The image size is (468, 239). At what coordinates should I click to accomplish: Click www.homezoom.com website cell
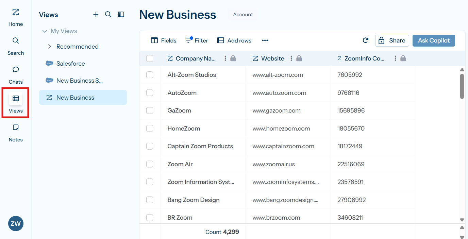coord(281,129)
